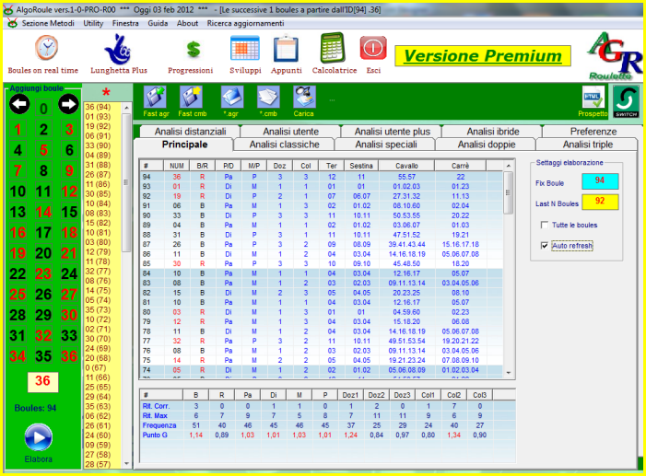
Task: Open Progressioni dollar icon
Action: coord(193,51)
